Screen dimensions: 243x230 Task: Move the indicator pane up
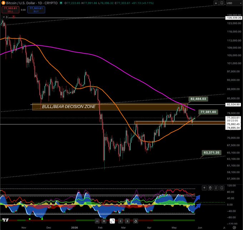pyautogui.click(x=204, y=188)
